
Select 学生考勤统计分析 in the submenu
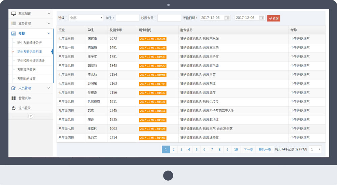(29, 43)
